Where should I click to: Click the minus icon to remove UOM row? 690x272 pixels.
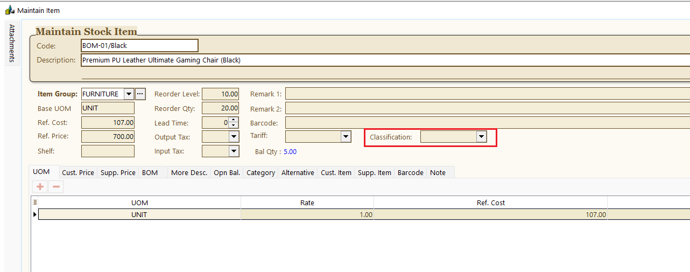click(x=56, y=187)
